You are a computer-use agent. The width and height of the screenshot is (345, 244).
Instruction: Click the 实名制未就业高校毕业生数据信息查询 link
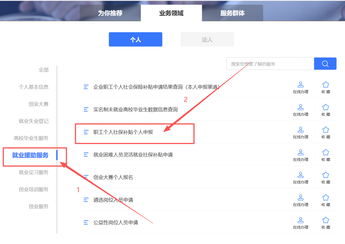click(135, 110)
